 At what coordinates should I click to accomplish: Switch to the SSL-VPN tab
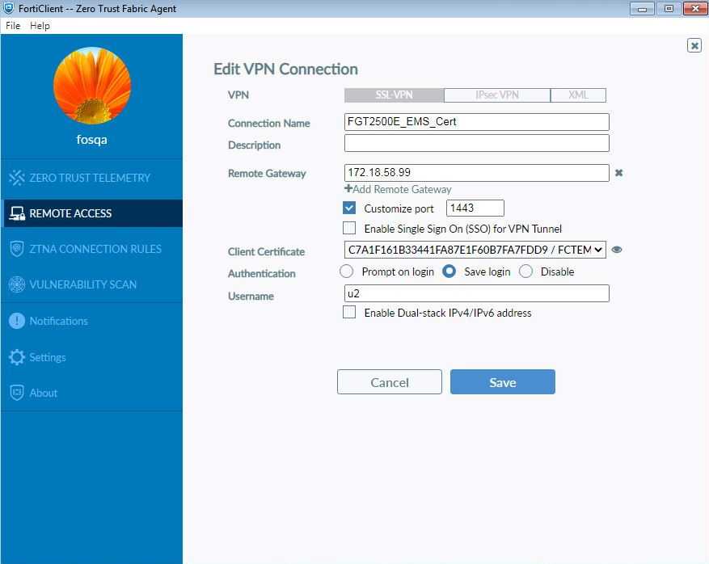pos(394,95)
